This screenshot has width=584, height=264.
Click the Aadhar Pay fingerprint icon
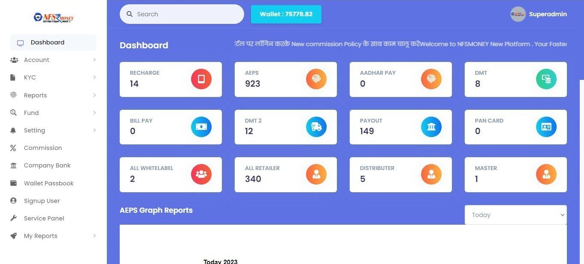431,79
